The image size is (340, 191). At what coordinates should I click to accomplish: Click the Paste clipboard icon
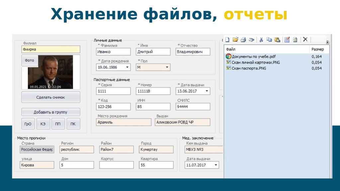277,40
